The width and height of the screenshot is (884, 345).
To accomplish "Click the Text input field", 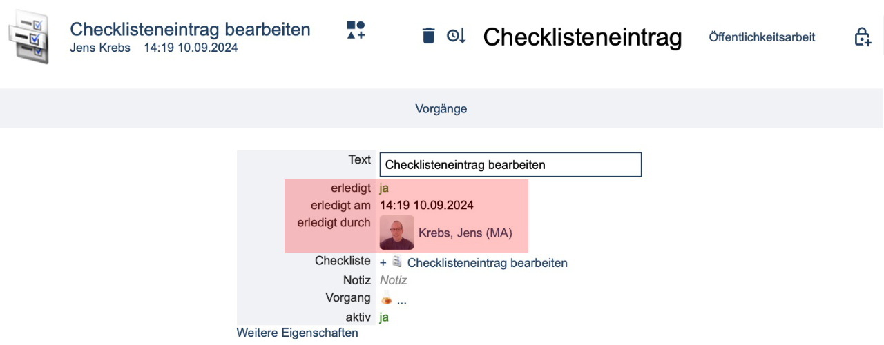I will [510, 165].
